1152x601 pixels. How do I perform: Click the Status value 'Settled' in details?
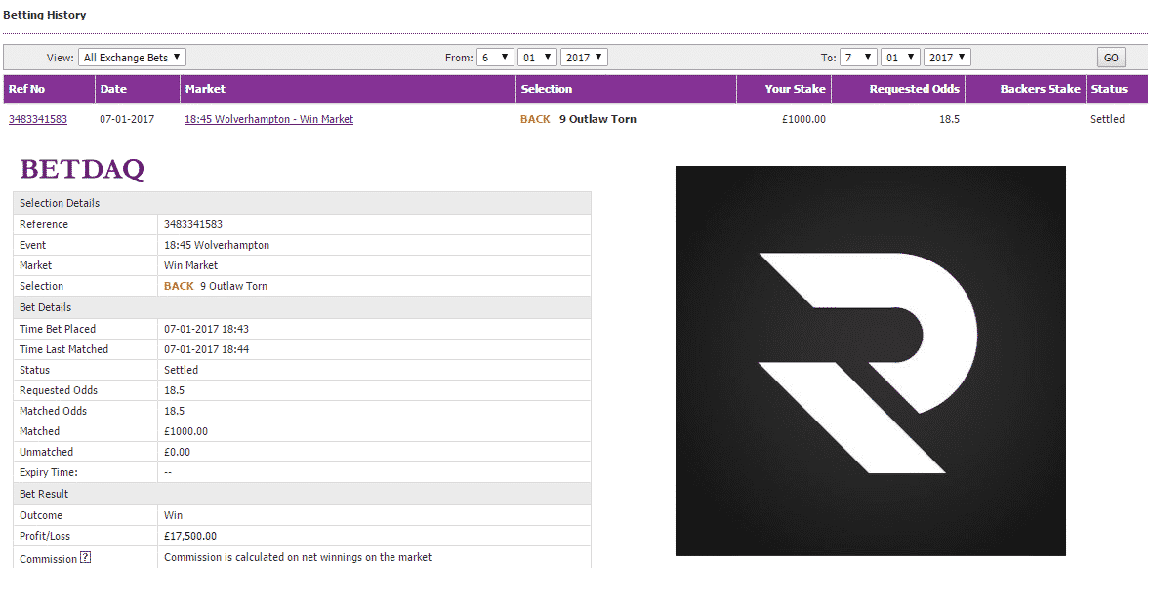[x=181, y=370]
